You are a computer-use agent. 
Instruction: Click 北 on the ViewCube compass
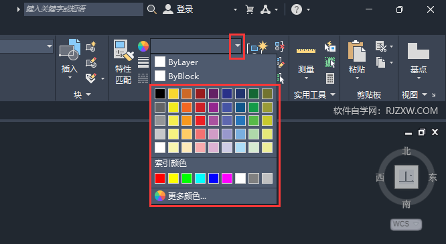click(406, 151)
